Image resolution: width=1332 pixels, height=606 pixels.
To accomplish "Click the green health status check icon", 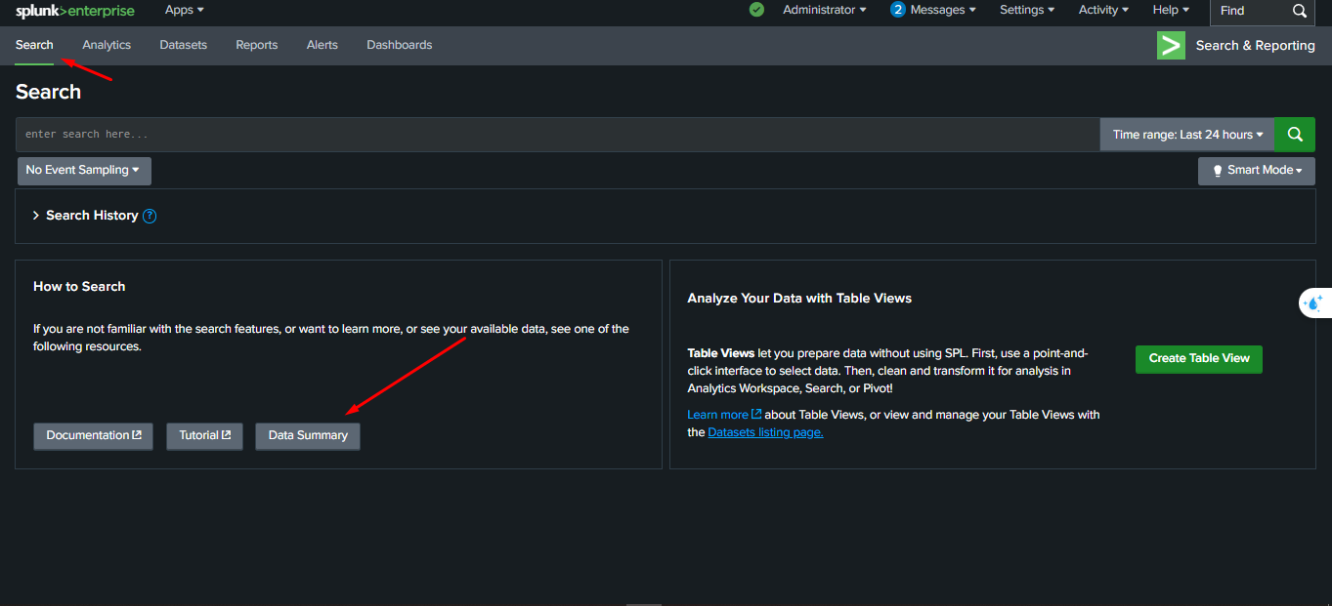I will (x=755, y=10).
